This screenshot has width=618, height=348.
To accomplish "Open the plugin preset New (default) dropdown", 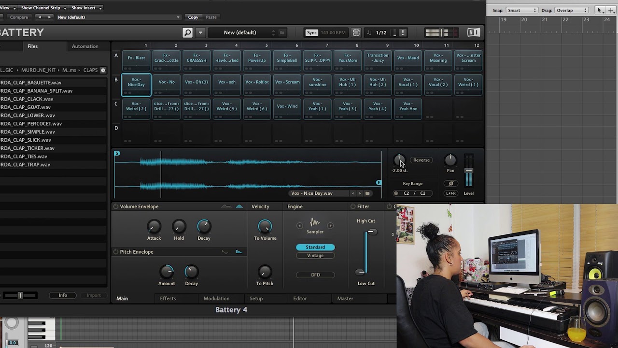I will [119, 17].
